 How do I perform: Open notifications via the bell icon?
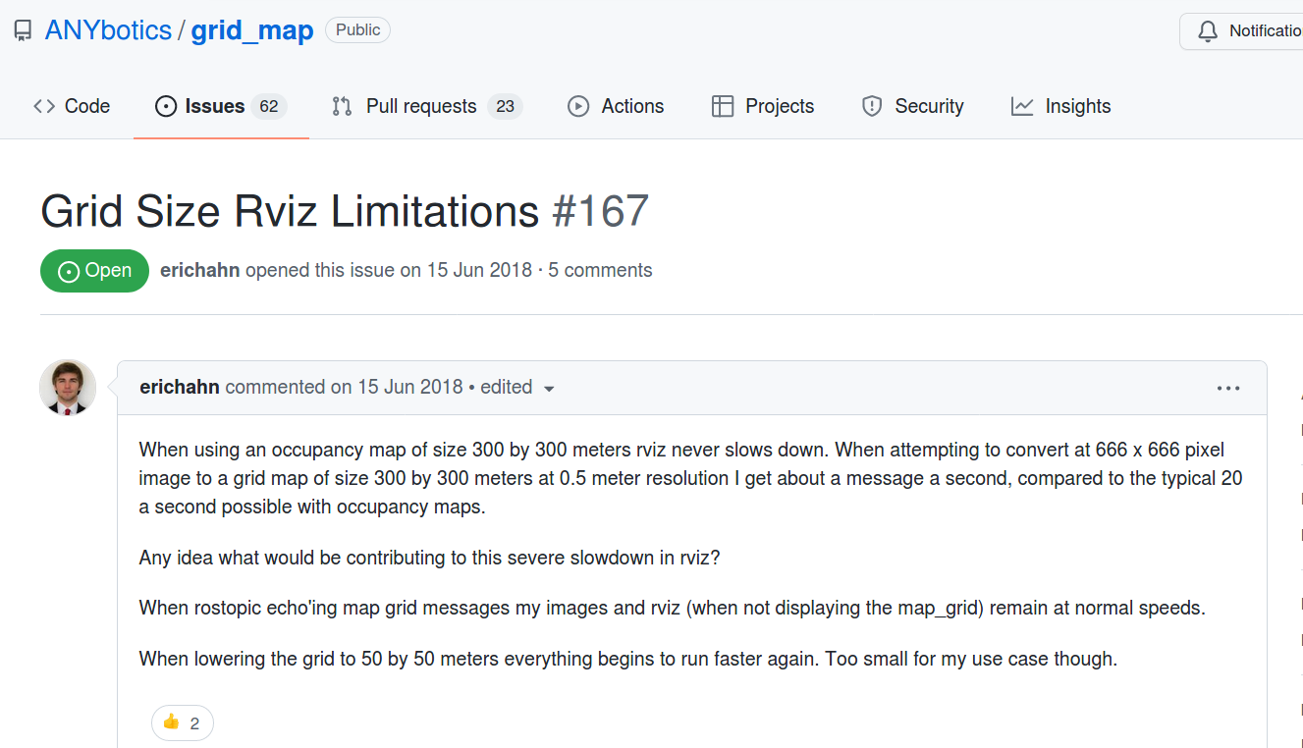(x=1208, y=30)
